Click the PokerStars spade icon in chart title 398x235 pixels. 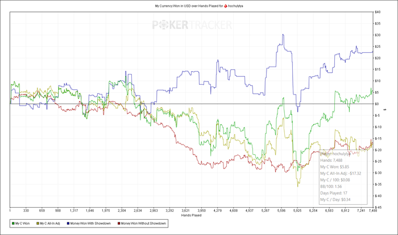click(225, 6)
